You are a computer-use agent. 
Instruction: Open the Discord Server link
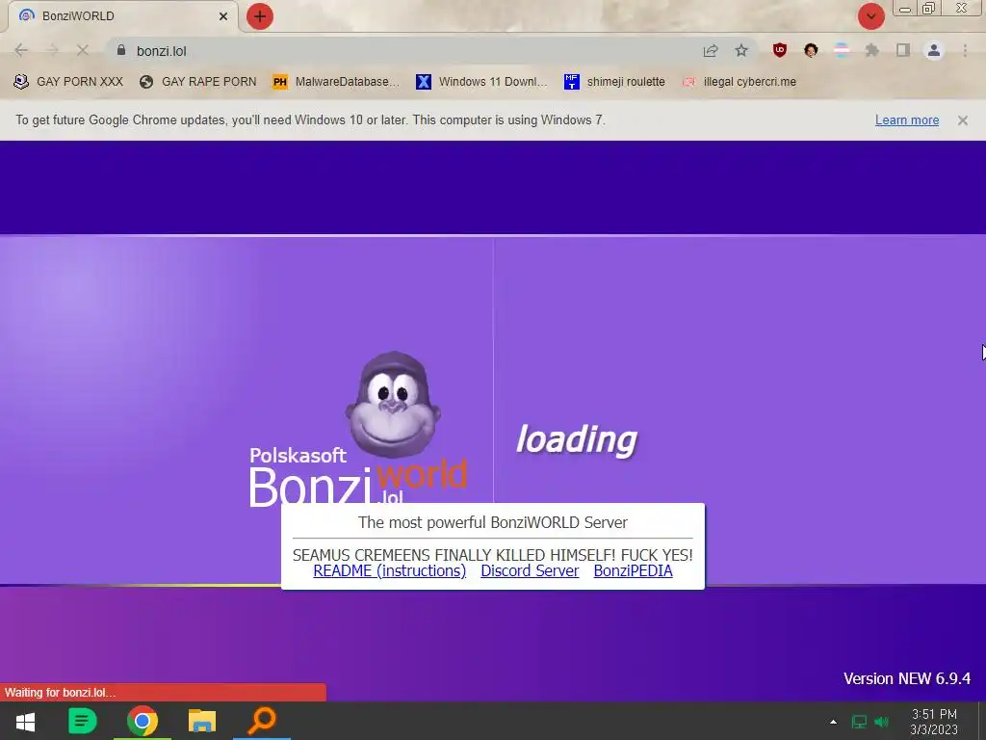[530, 570]
